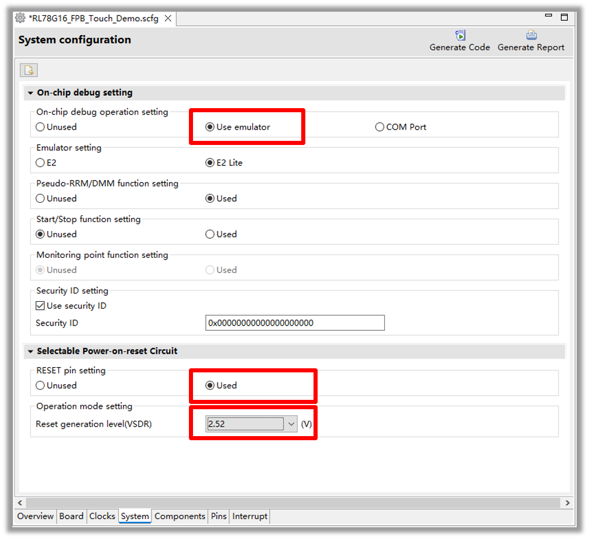Close the RL78G16_FPB_Touch_Demo.scfg editor tab
Image resolution: width=589 pixels, height=539 pixels.
click(x=168, y=18)
